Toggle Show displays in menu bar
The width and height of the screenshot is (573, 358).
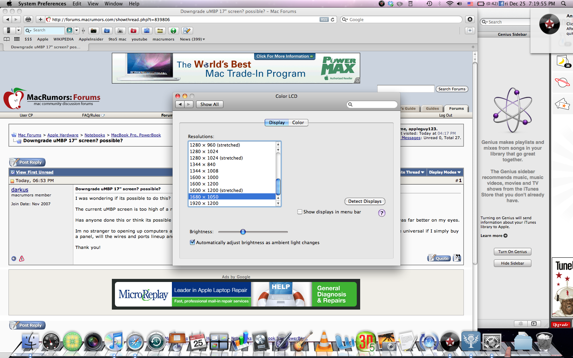[300, 212]
